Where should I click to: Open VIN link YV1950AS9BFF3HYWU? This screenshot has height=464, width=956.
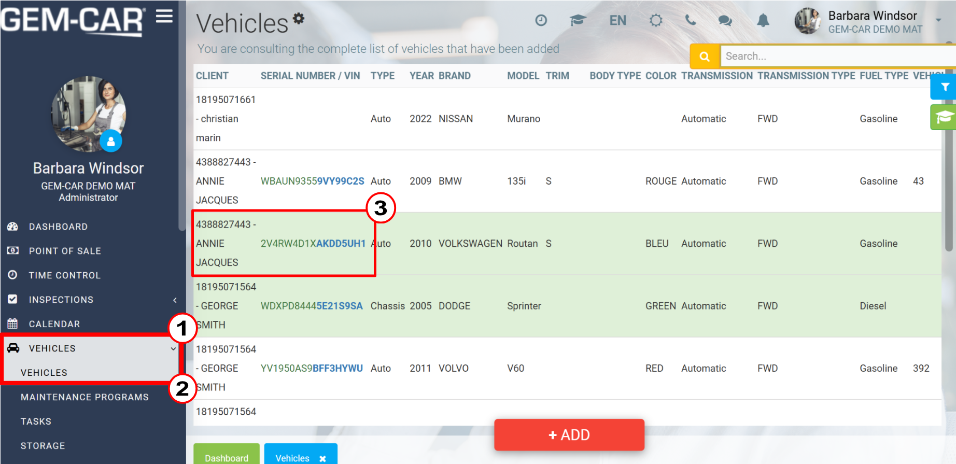pos(312,368)
